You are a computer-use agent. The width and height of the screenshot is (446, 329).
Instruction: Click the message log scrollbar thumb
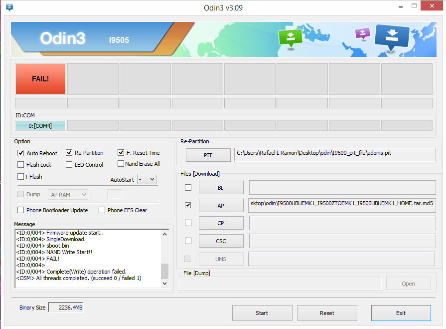pyautogui.click(x=164, y=271)
